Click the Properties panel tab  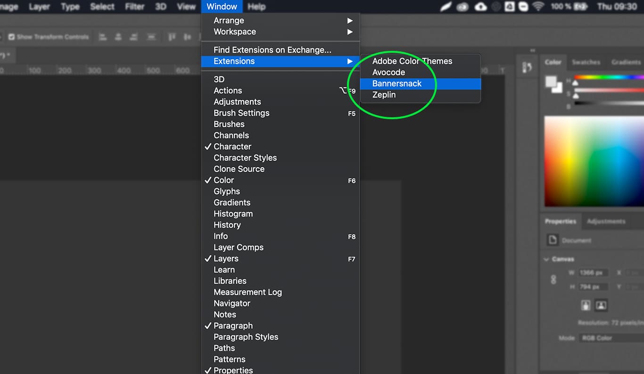coord(561,221)
